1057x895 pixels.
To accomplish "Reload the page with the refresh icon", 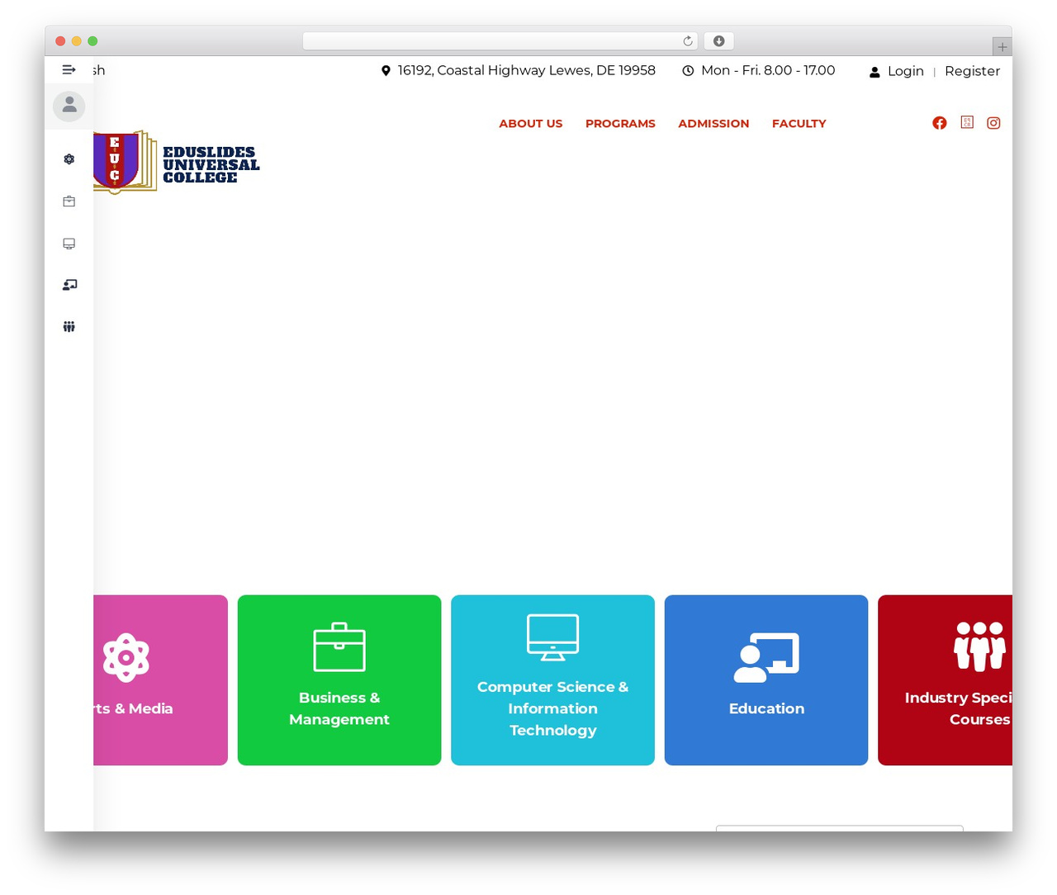I will pos(688,41).
